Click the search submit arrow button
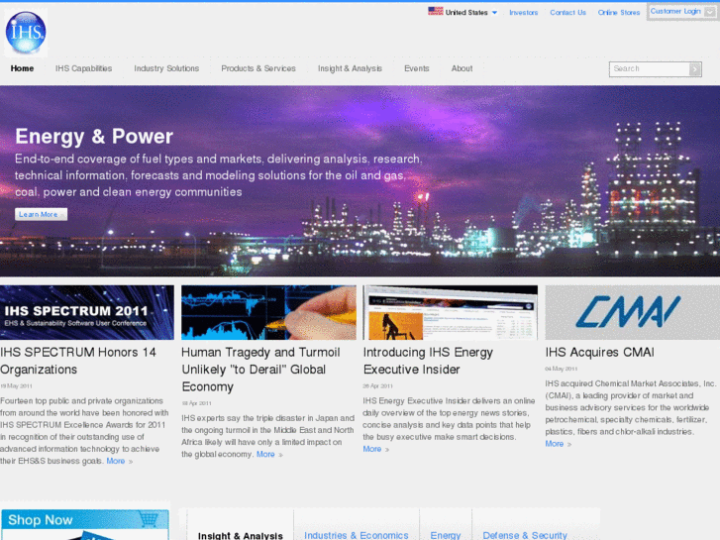Image resolution: width=720 pixels, height=540 pixels. click(x=695, y=69)
